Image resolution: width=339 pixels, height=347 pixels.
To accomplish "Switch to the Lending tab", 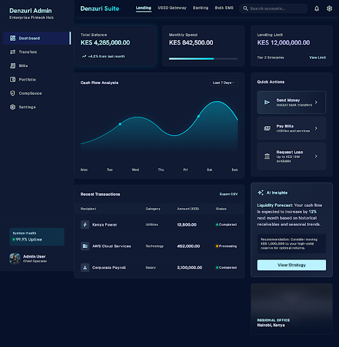I will (x=144, y=8).
